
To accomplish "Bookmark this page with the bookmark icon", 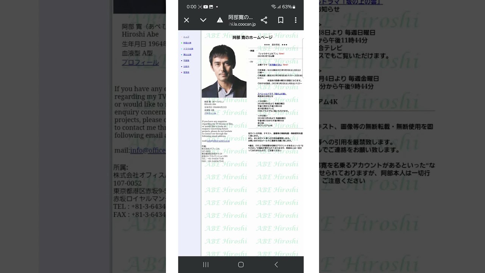I will pyautogui.click(x=281, y=20).
